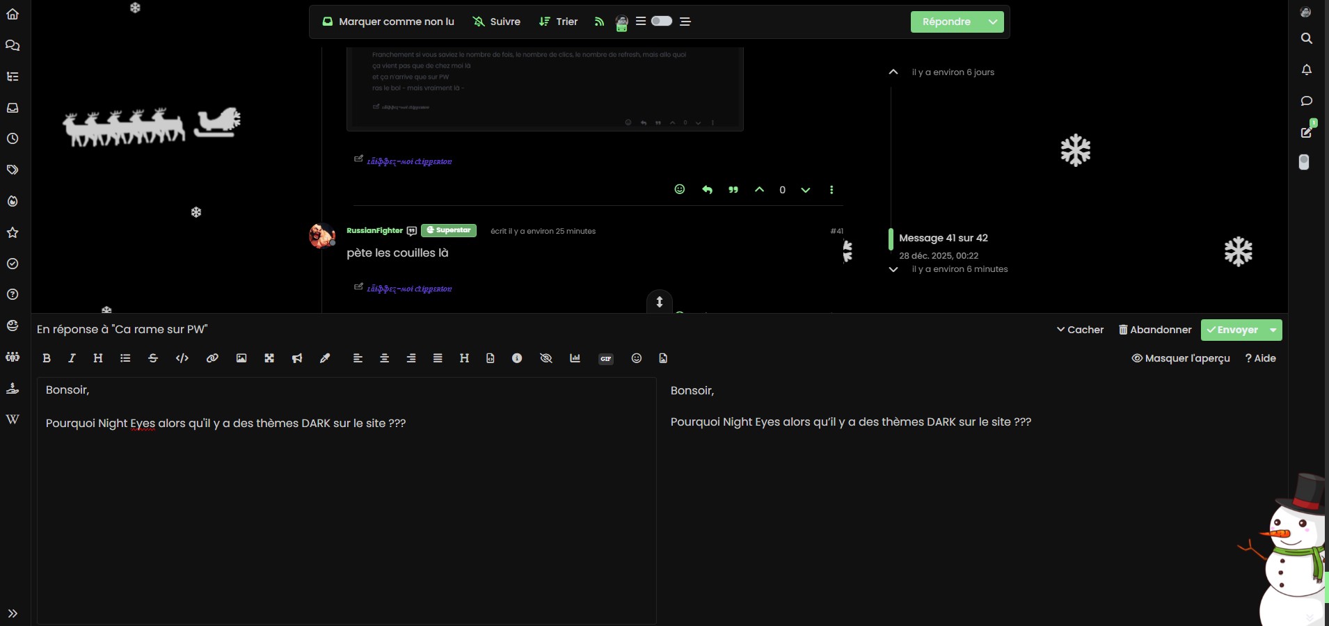1329x626 pixels.
Task: Insert a code block with the code icon
Action: [182, 358]
